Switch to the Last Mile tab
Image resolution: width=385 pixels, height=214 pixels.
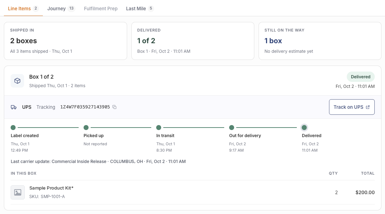tap(140, 9)
